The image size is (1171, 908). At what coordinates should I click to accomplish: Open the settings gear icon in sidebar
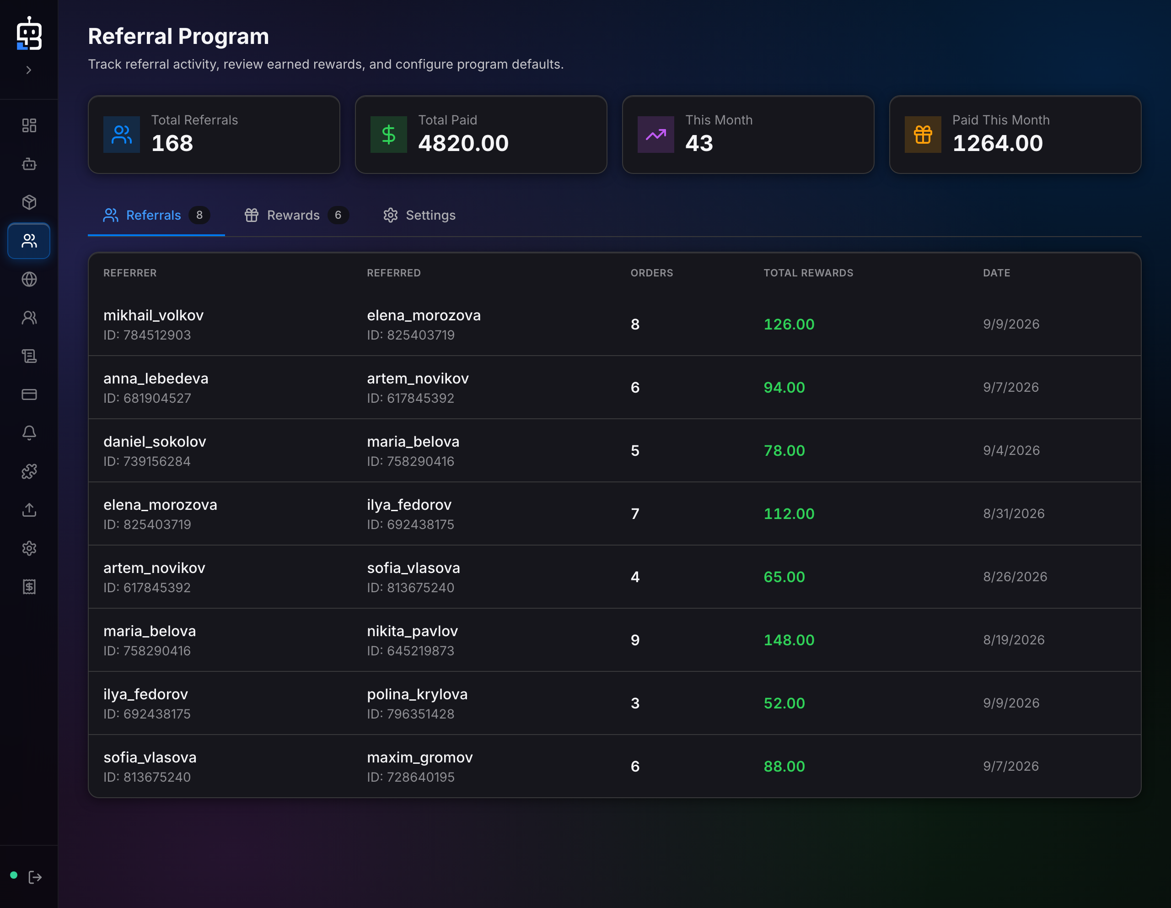[x=29, y=548]
